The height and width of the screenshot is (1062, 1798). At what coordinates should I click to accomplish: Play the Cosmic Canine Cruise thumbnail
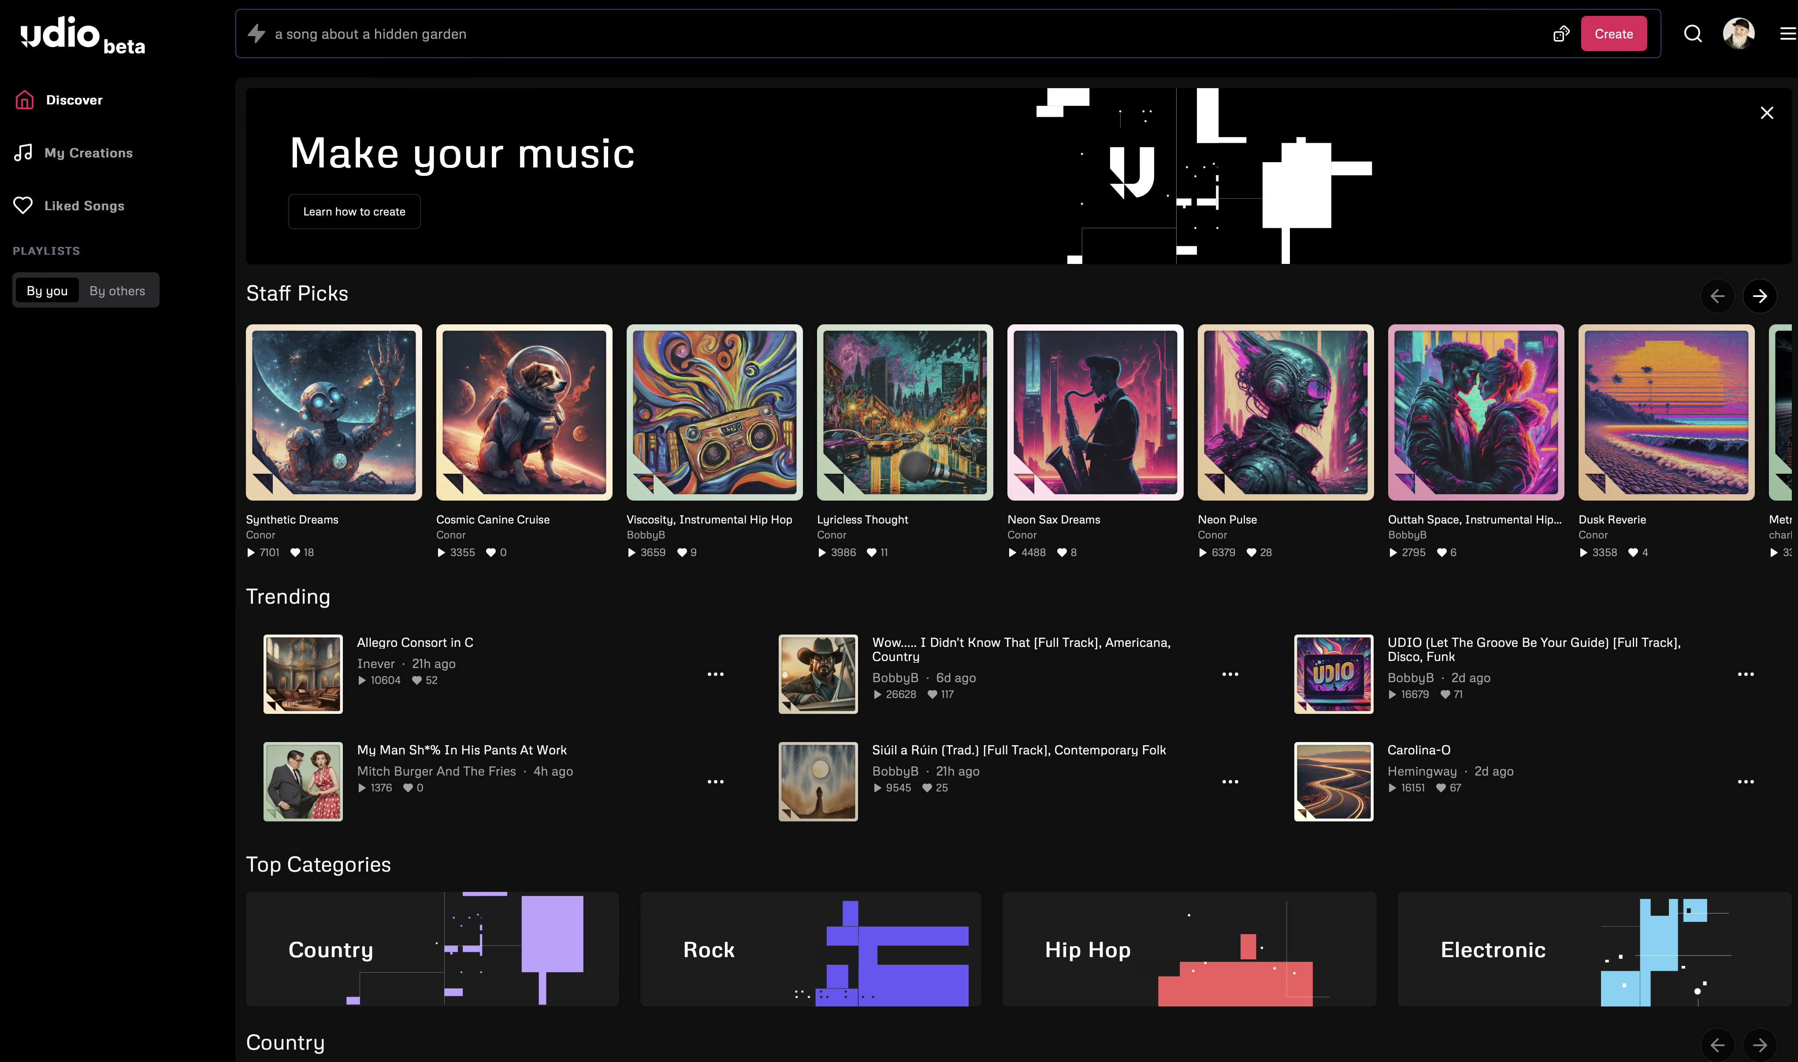click(x=524, y=412)
